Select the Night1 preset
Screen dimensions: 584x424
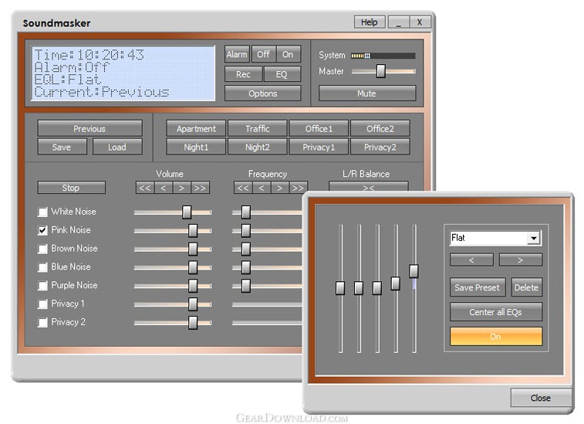(196, 147)
